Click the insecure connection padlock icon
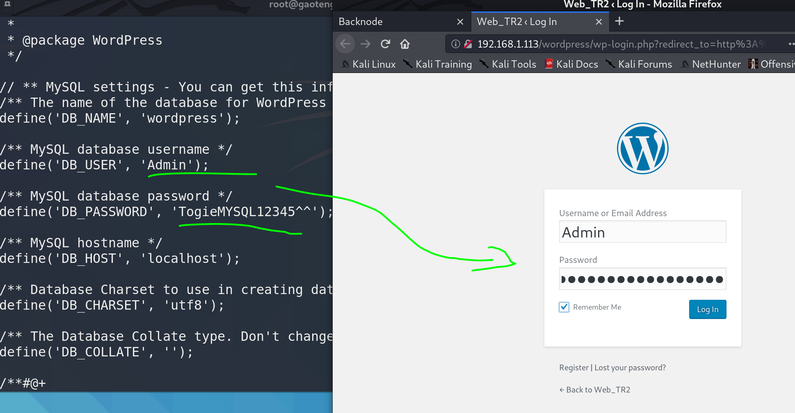 468,44
